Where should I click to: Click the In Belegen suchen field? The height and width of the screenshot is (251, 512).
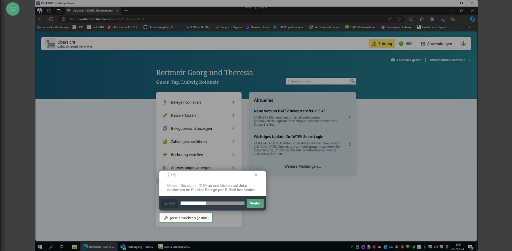click(x=317, y=81)
